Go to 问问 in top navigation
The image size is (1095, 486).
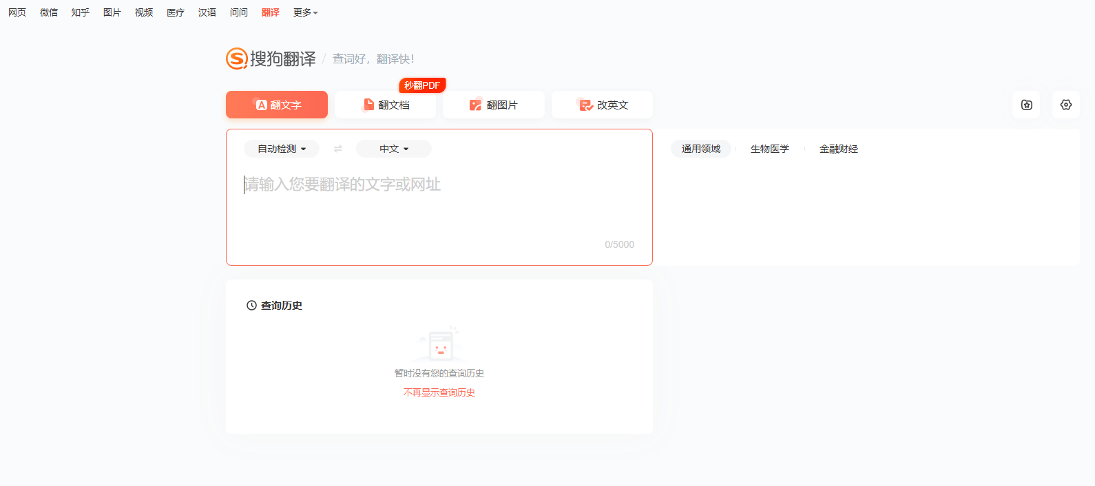click(239, 12)
